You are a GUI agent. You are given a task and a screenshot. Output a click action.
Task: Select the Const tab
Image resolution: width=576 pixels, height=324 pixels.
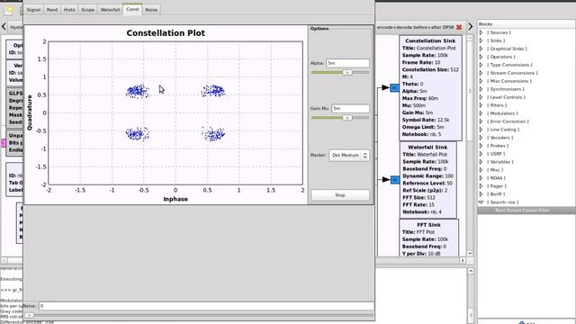click(132, 9)
